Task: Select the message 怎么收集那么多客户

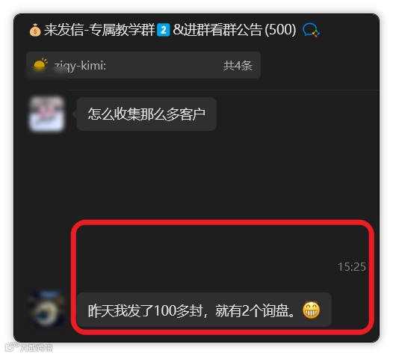Action: point(146,114)
